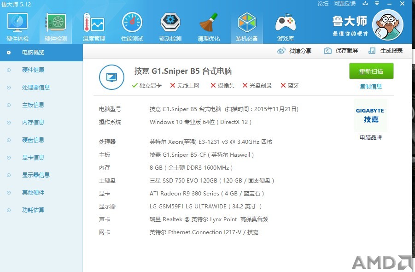Select 显示器信息 in the sidebar
The image size is (415, 272).
click(41, 175)
